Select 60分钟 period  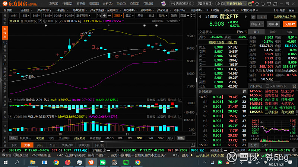click(x=69, y=16)
